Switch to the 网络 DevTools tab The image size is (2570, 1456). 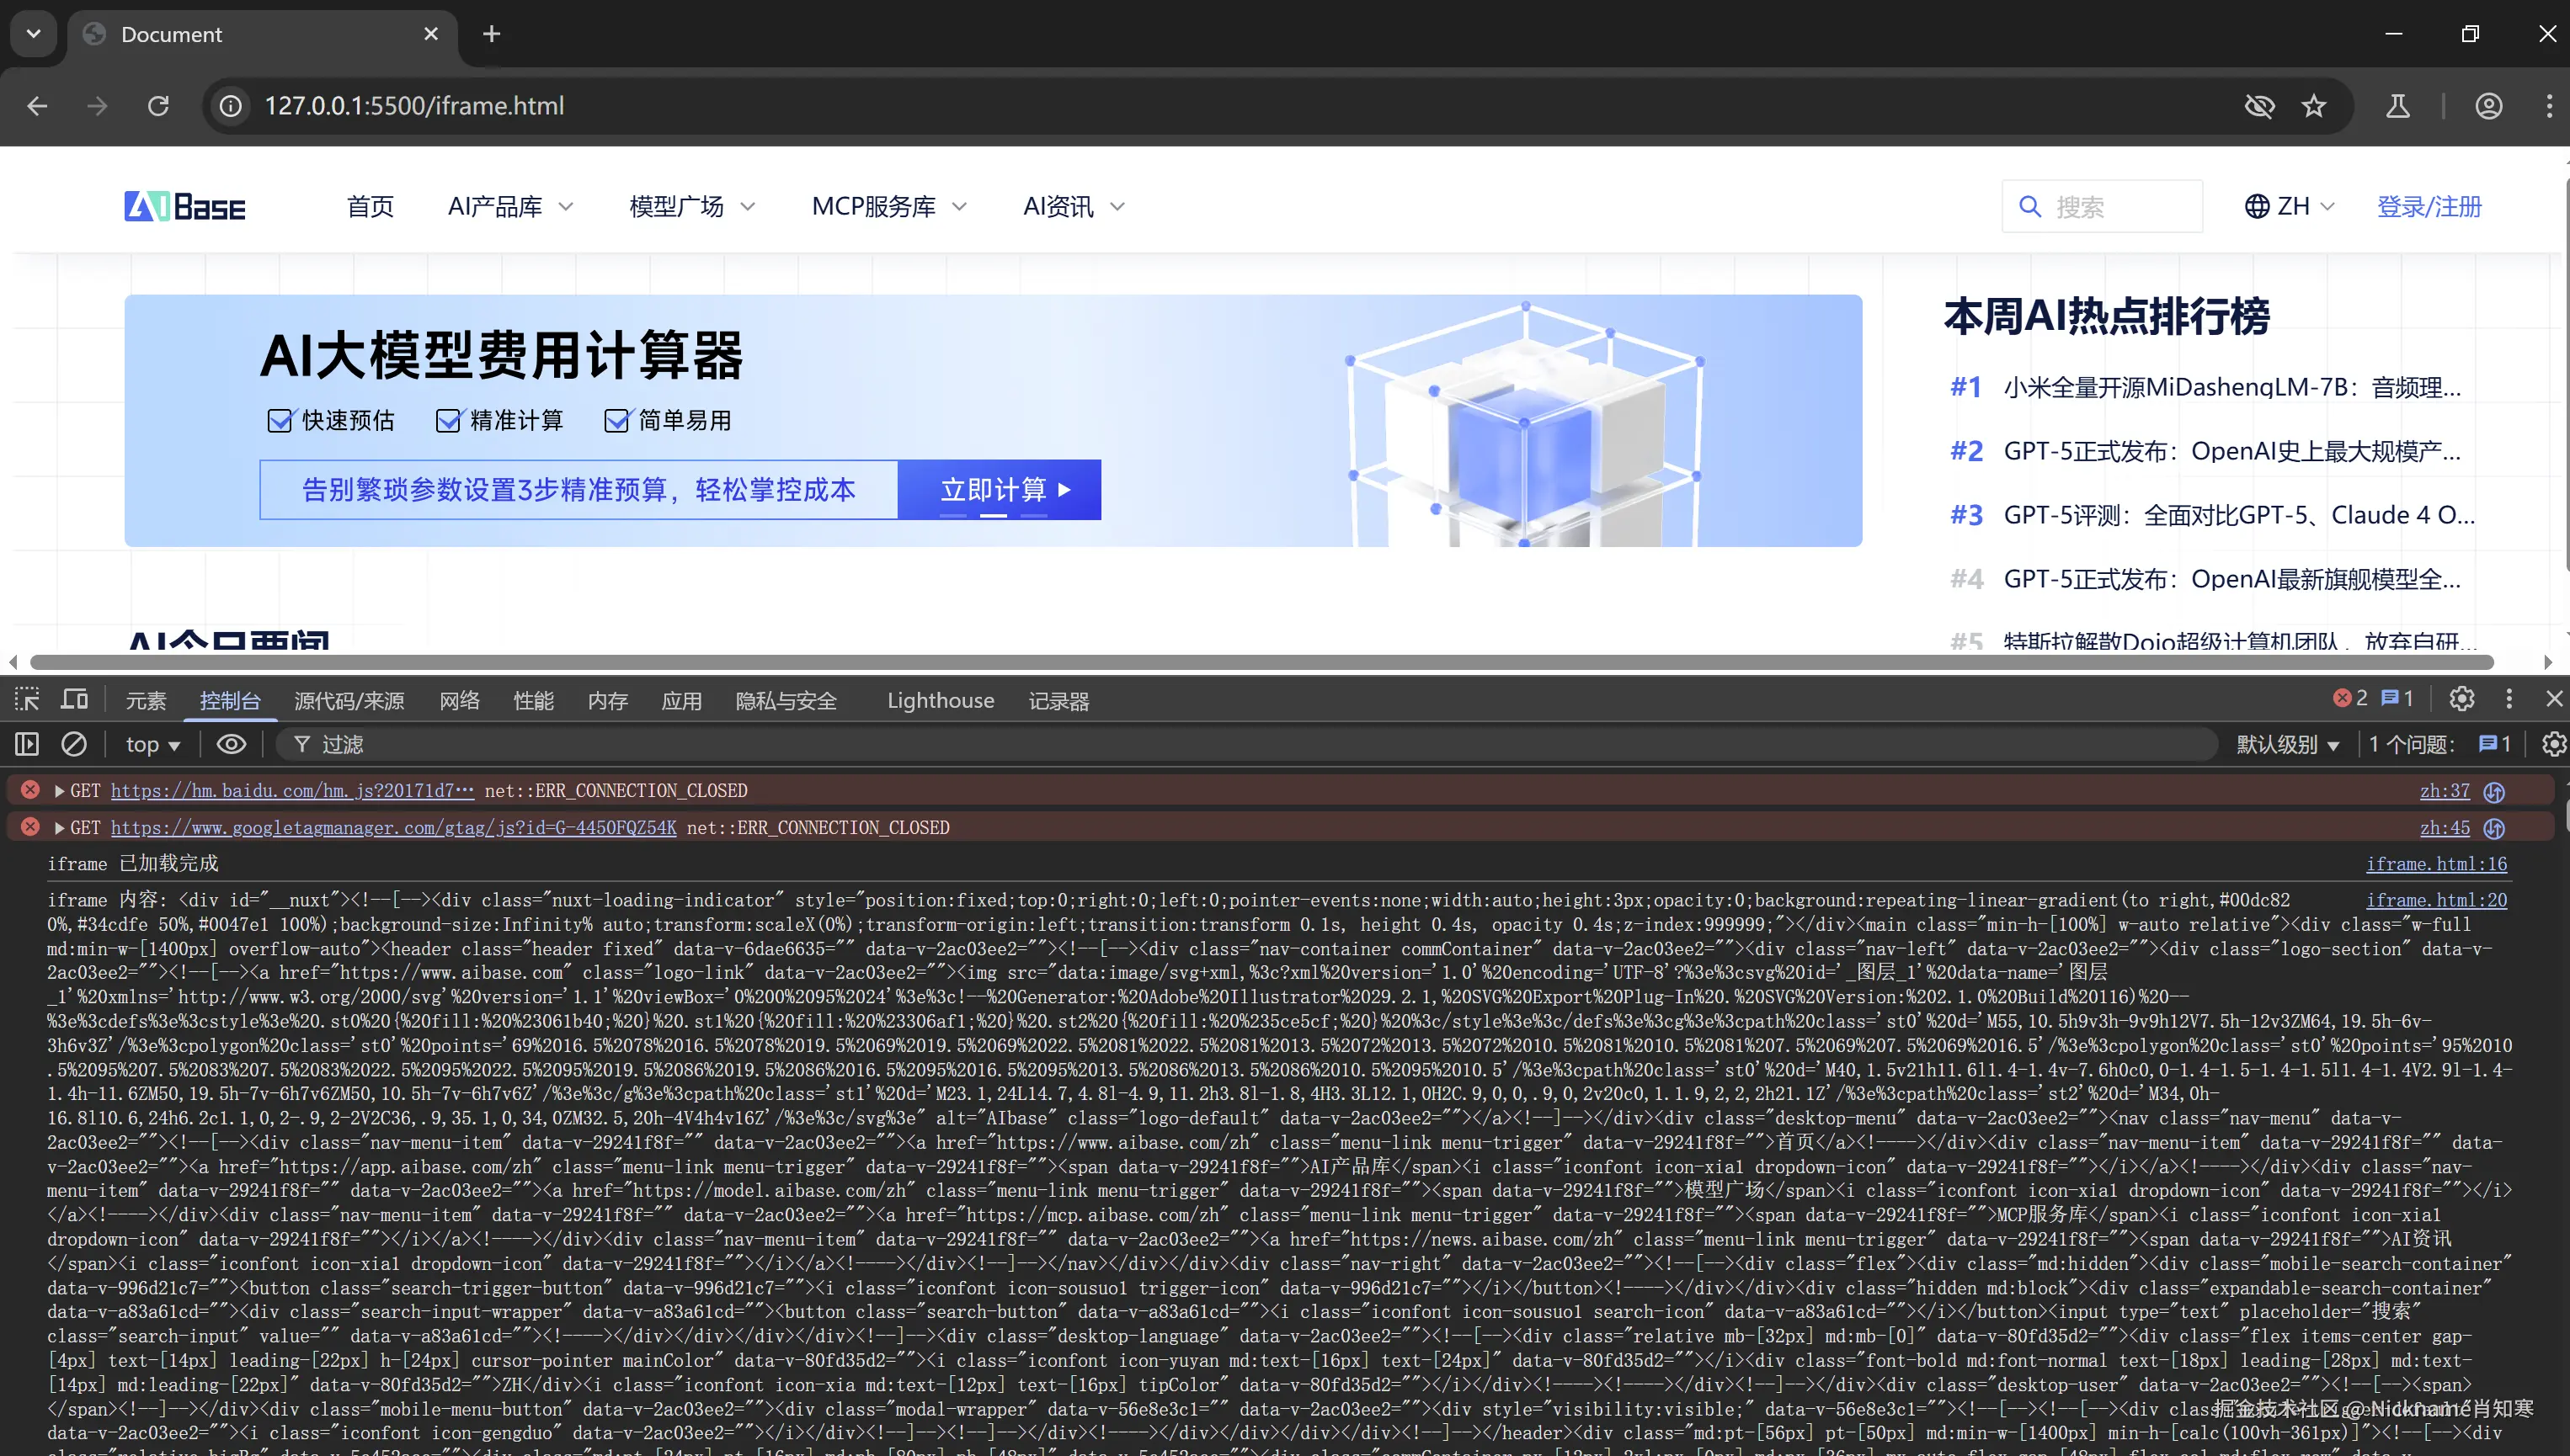click(459, 700)
